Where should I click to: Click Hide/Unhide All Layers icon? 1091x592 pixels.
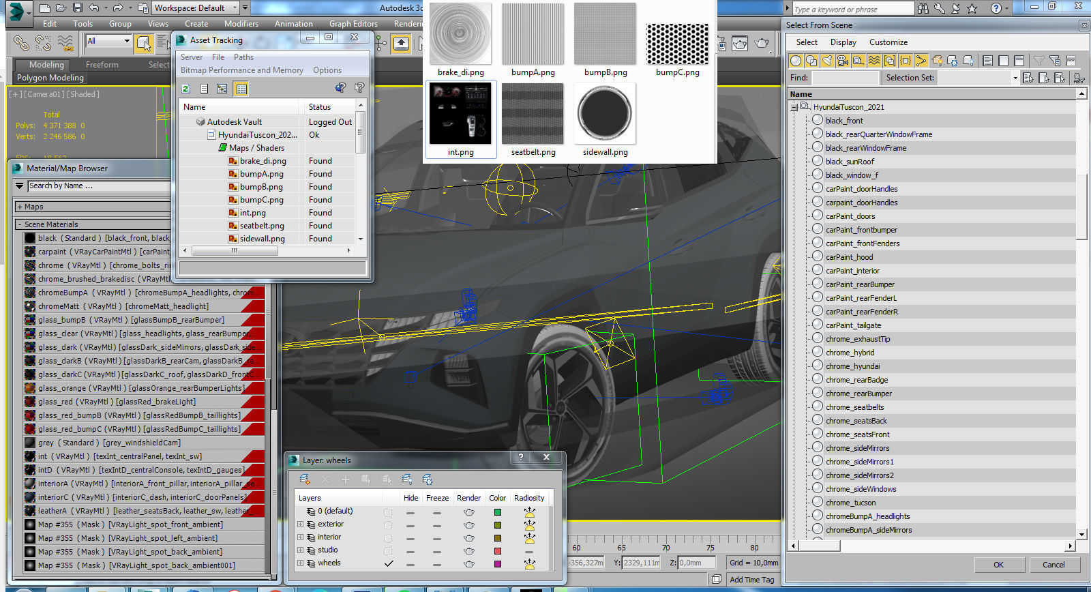407,479
